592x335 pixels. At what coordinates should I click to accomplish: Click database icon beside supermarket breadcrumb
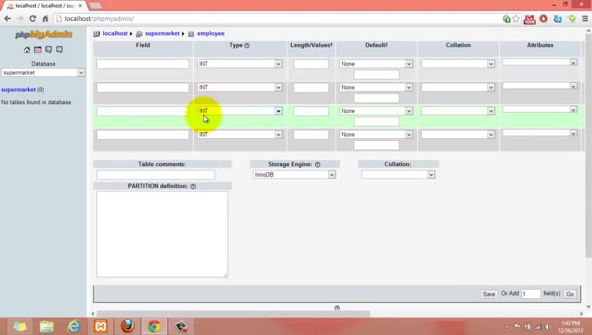(139, 34)
